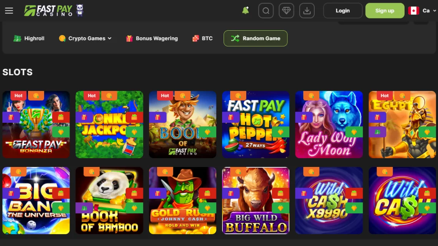Click the download app icon in the header
This screenshot has height=246, width=438.
tap(307, 11)
